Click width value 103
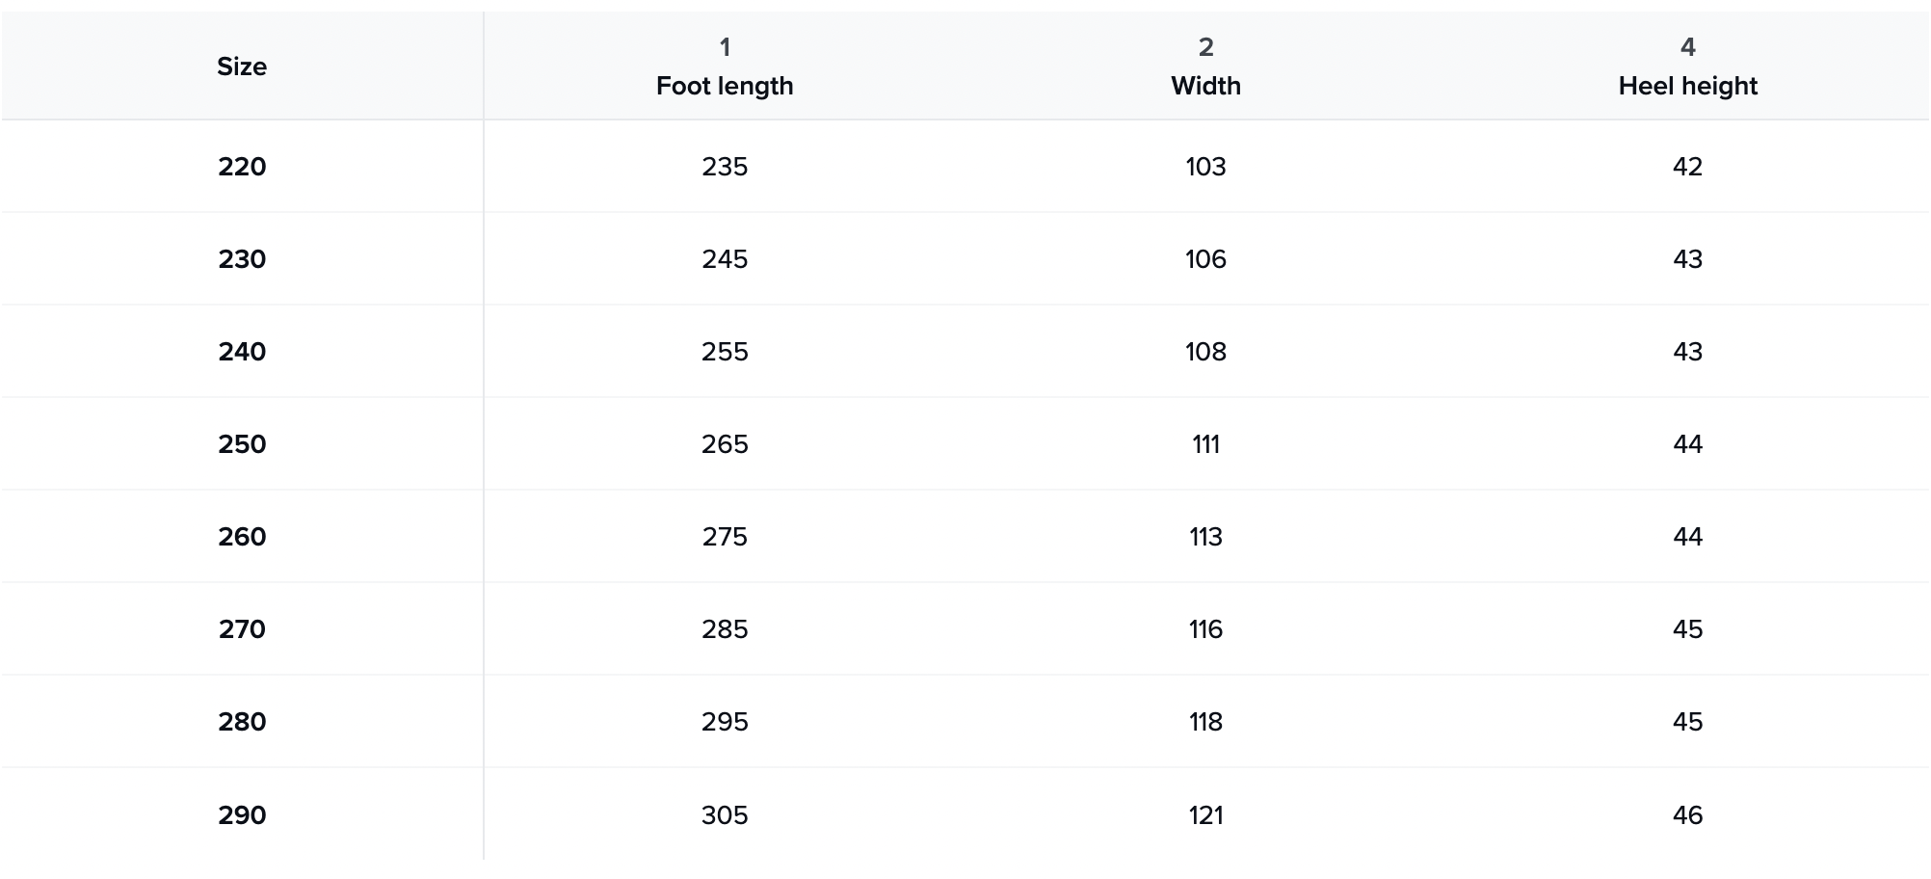The image size is (1931, 879). (x=1205, y=167)
